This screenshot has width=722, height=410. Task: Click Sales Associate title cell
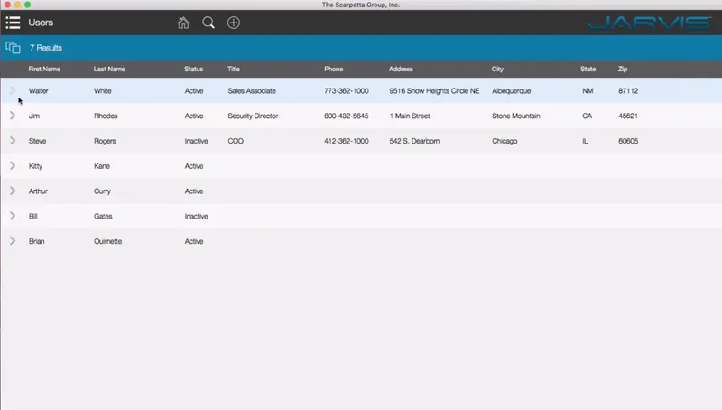252,90
